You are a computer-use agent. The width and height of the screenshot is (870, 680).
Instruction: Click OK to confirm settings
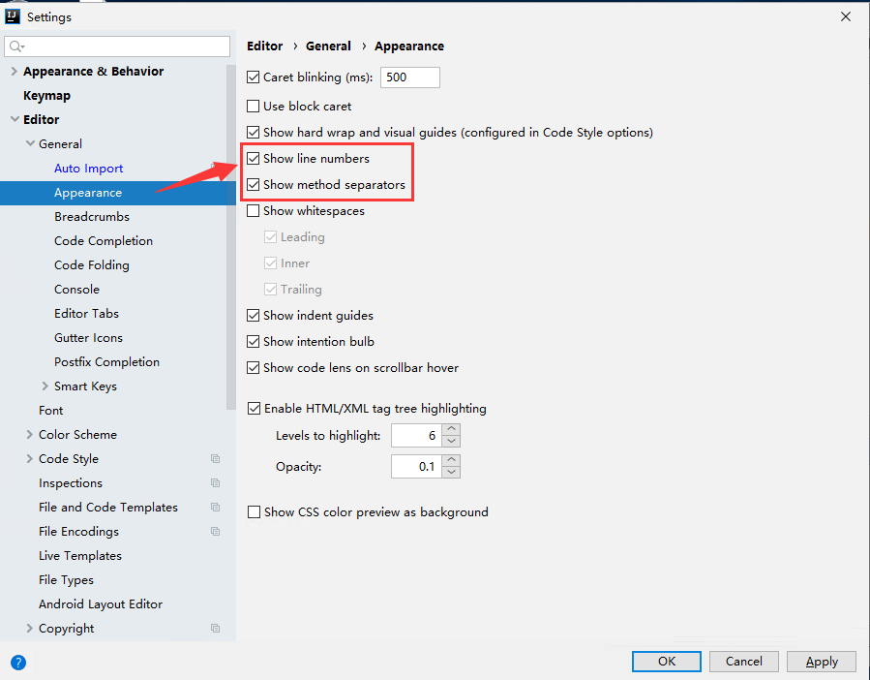click(667, 661)
